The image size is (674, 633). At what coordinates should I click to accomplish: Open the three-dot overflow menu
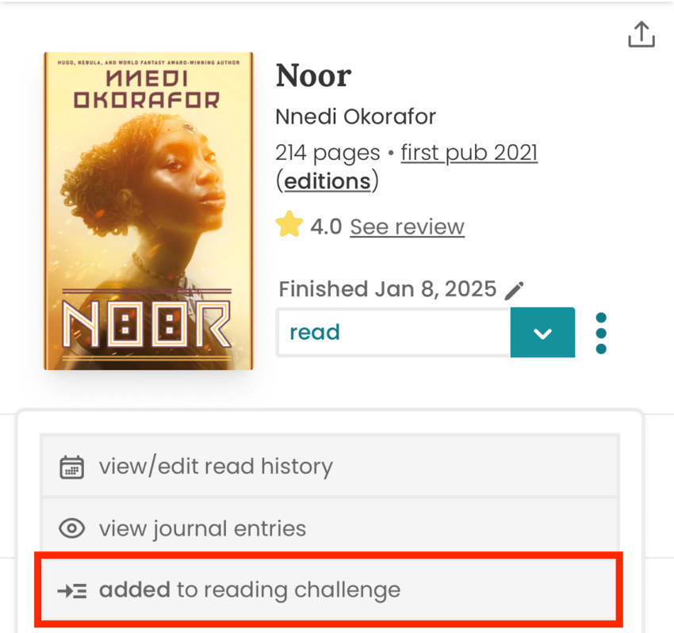(600, 332)
